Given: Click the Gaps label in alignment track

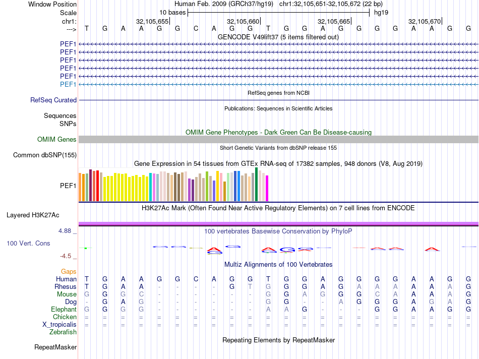Looking at the screenshot, I should click(x=69, y=271).
